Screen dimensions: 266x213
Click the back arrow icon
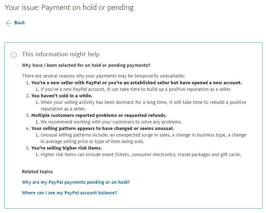point(8,23)
